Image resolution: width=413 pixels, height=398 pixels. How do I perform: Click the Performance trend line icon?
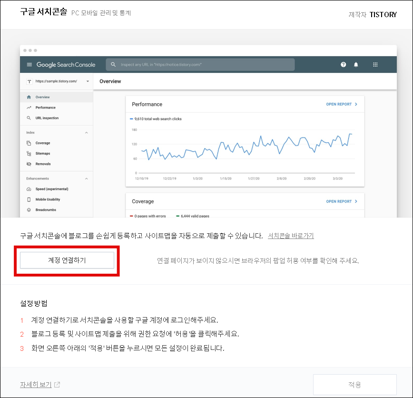(29, 108)
